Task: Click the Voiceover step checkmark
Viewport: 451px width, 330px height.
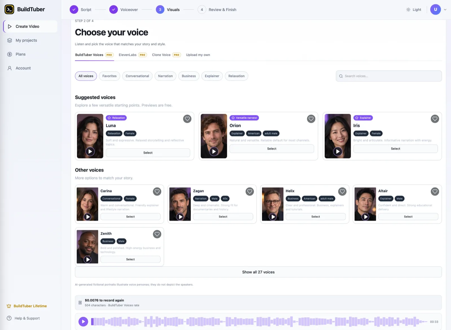Action: click(114, 10)
